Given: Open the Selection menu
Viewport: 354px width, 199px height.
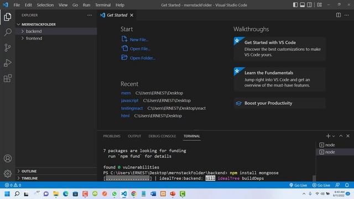Looking at the screenshot, I should [x=45, y=5].
